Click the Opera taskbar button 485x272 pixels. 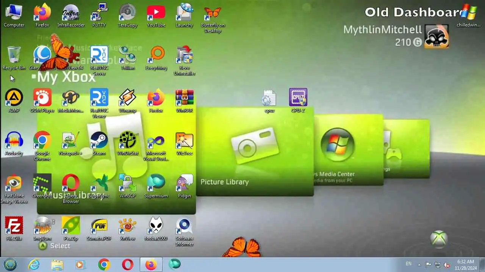point(128,265)
